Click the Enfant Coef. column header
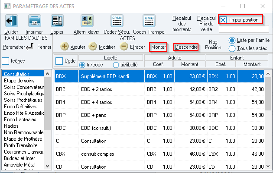This screenshot has height=173, width=273. pos(221,64)
